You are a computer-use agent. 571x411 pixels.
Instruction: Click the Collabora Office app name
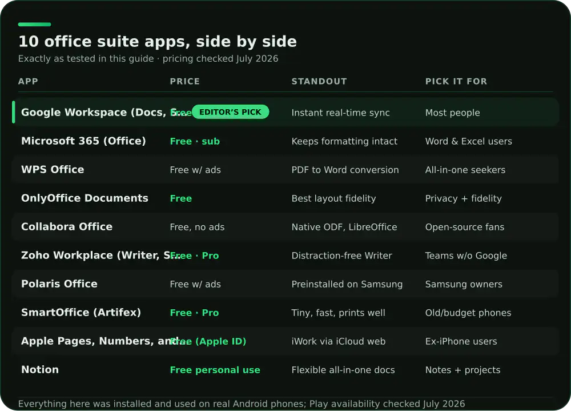(67, 227)
